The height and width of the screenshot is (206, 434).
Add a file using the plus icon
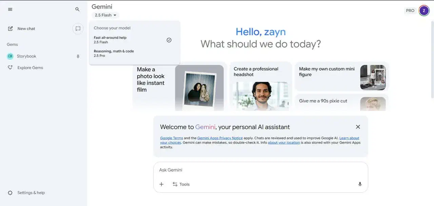(x=161, y=184)
